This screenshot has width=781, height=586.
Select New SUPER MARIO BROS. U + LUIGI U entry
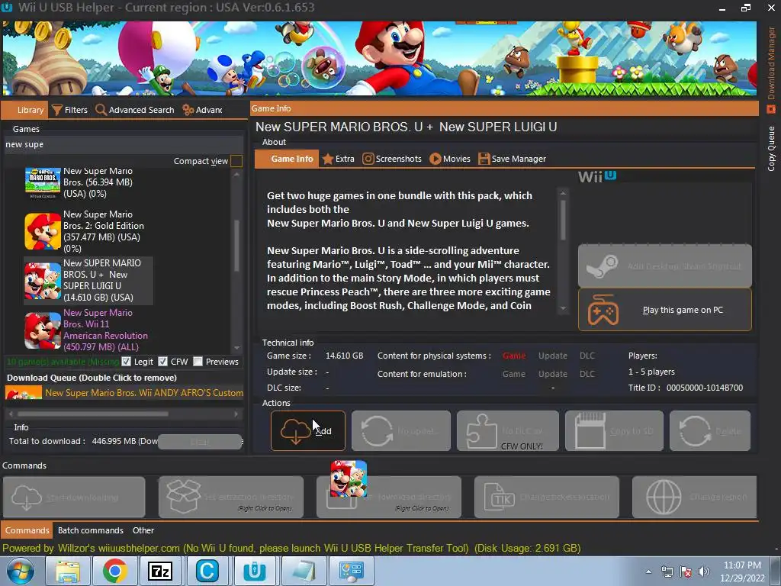coord(88,280)
